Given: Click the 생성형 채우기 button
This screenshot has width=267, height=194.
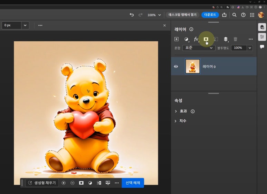Looking at the screenshot, I should coord(42,183).
